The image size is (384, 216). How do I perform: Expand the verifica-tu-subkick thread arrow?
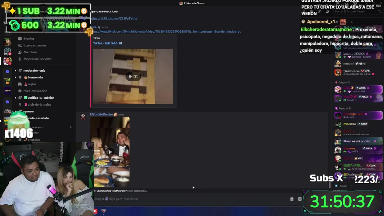coord(15,98)
